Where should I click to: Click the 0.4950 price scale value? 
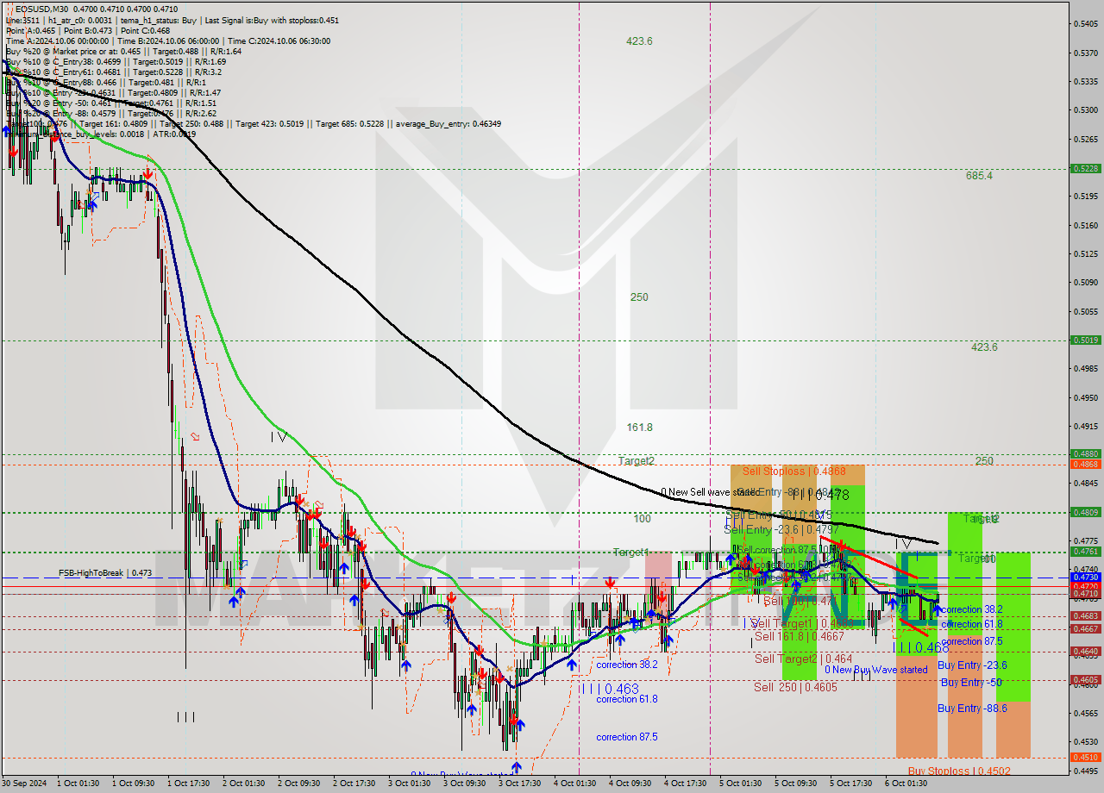point(1085,397)
